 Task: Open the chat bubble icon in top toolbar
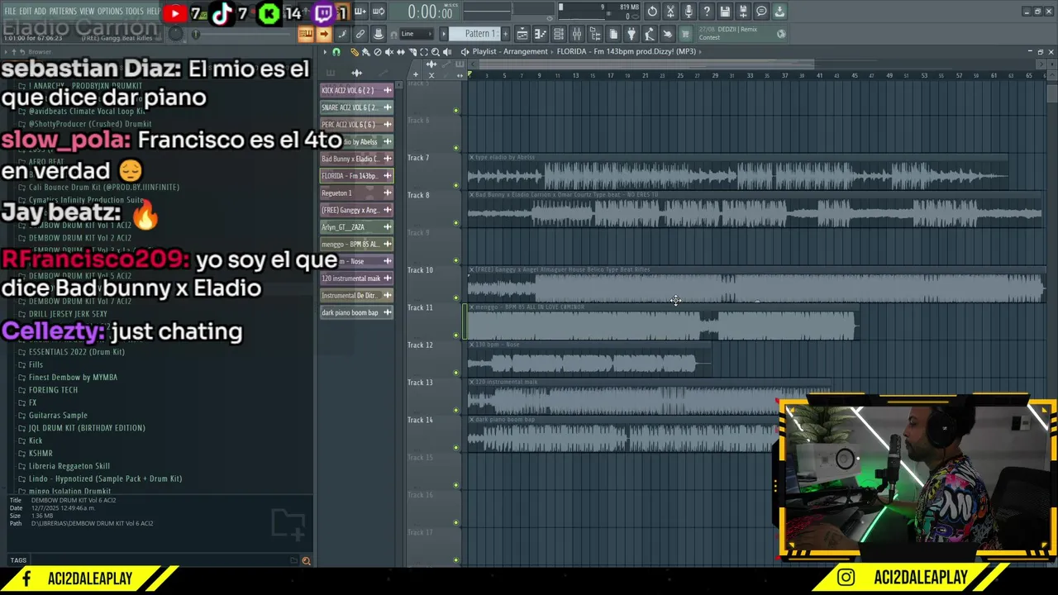pyautogui.click(x=761, y=12)
